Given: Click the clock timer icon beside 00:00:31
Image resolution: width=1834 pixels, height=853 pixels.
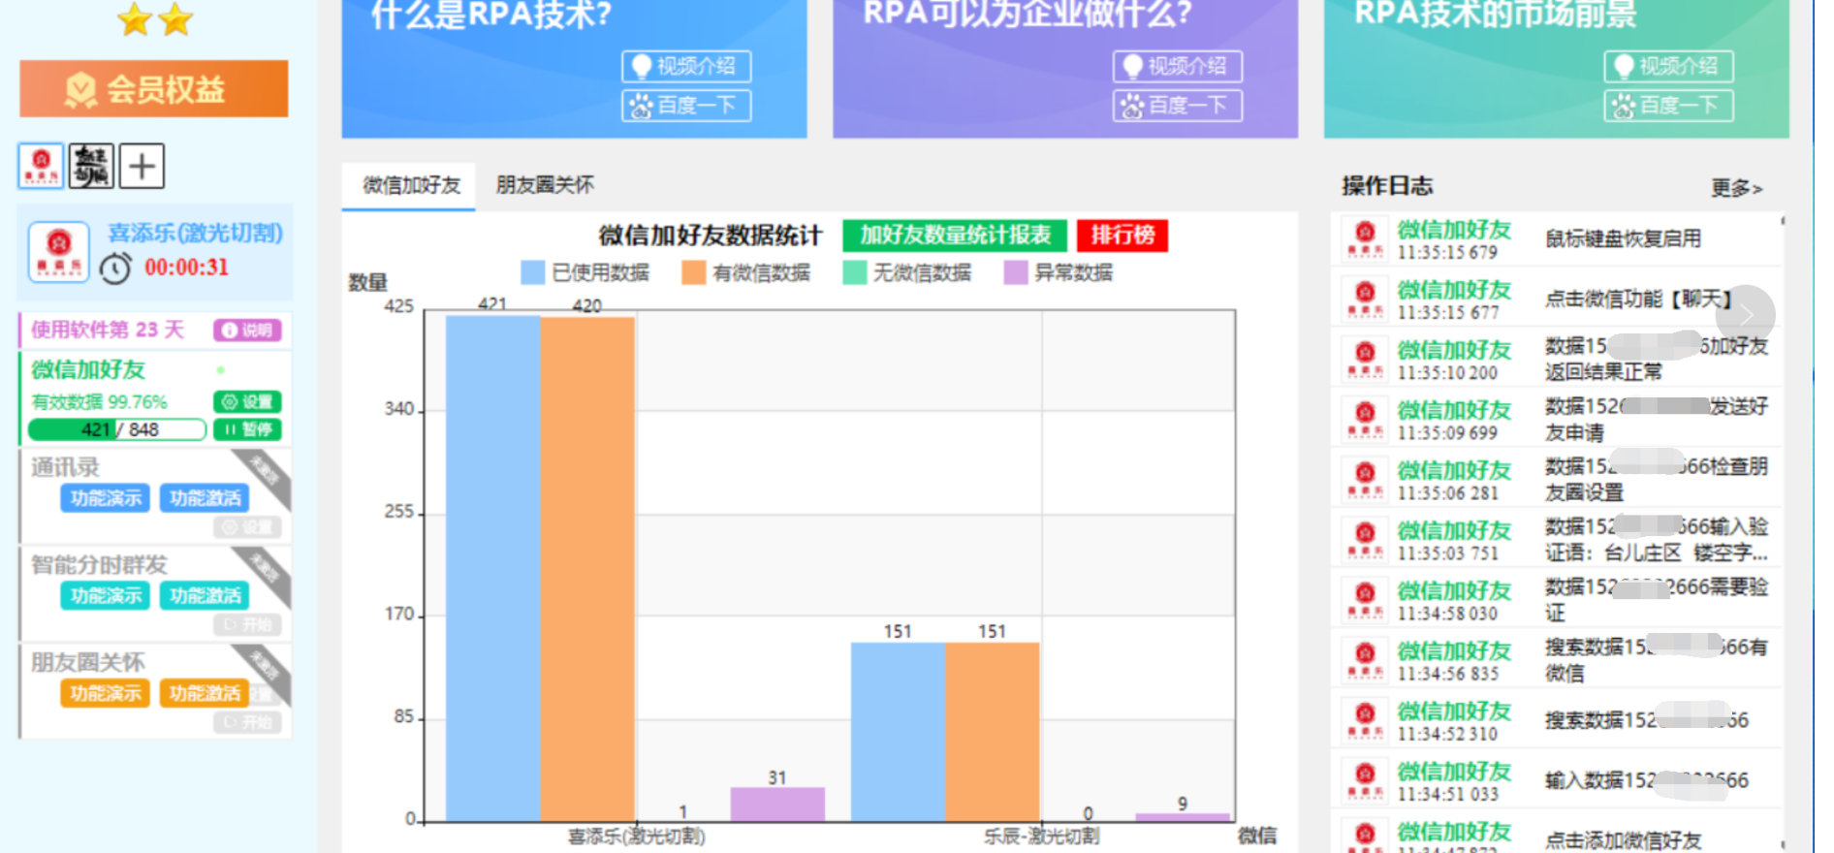Looking at the screenshot, I should [x=115, y=268].
